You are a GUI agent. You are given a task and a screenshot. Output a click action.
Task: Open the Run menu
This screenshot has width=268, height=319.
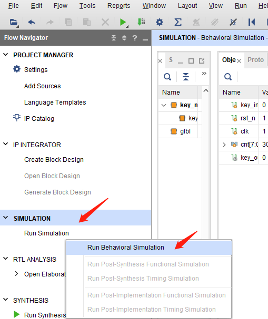click(x=241, y=6)
